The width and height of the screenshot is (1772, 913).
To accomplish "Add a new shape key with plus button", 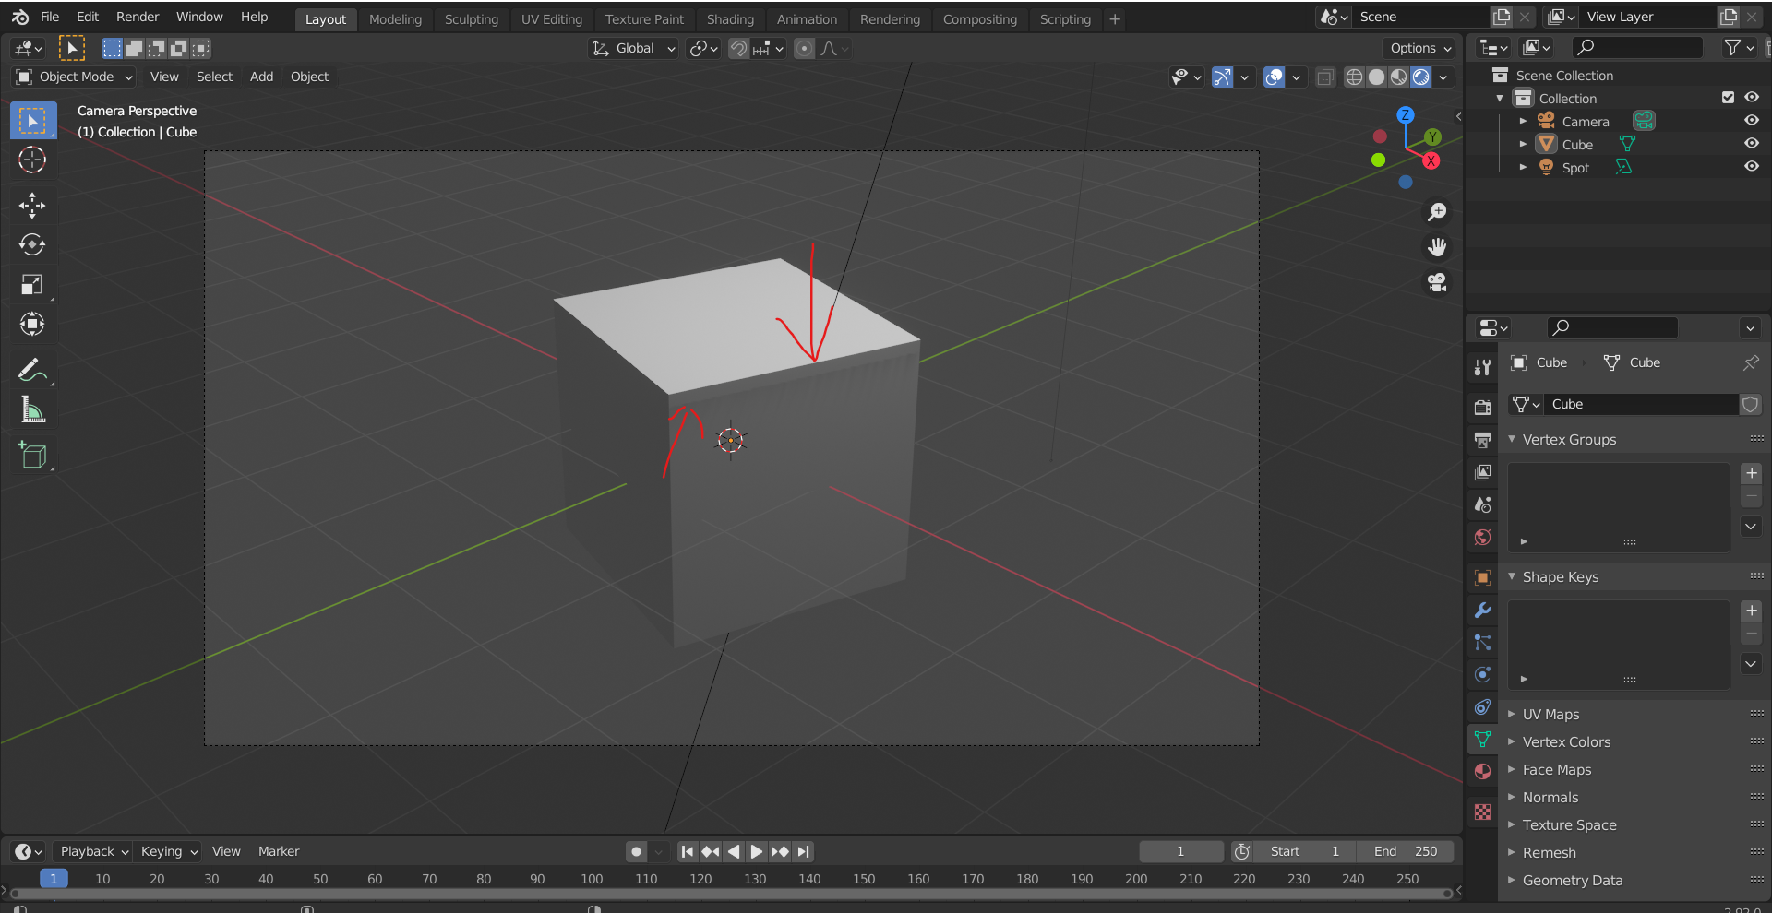I will tap(1751, 611).
